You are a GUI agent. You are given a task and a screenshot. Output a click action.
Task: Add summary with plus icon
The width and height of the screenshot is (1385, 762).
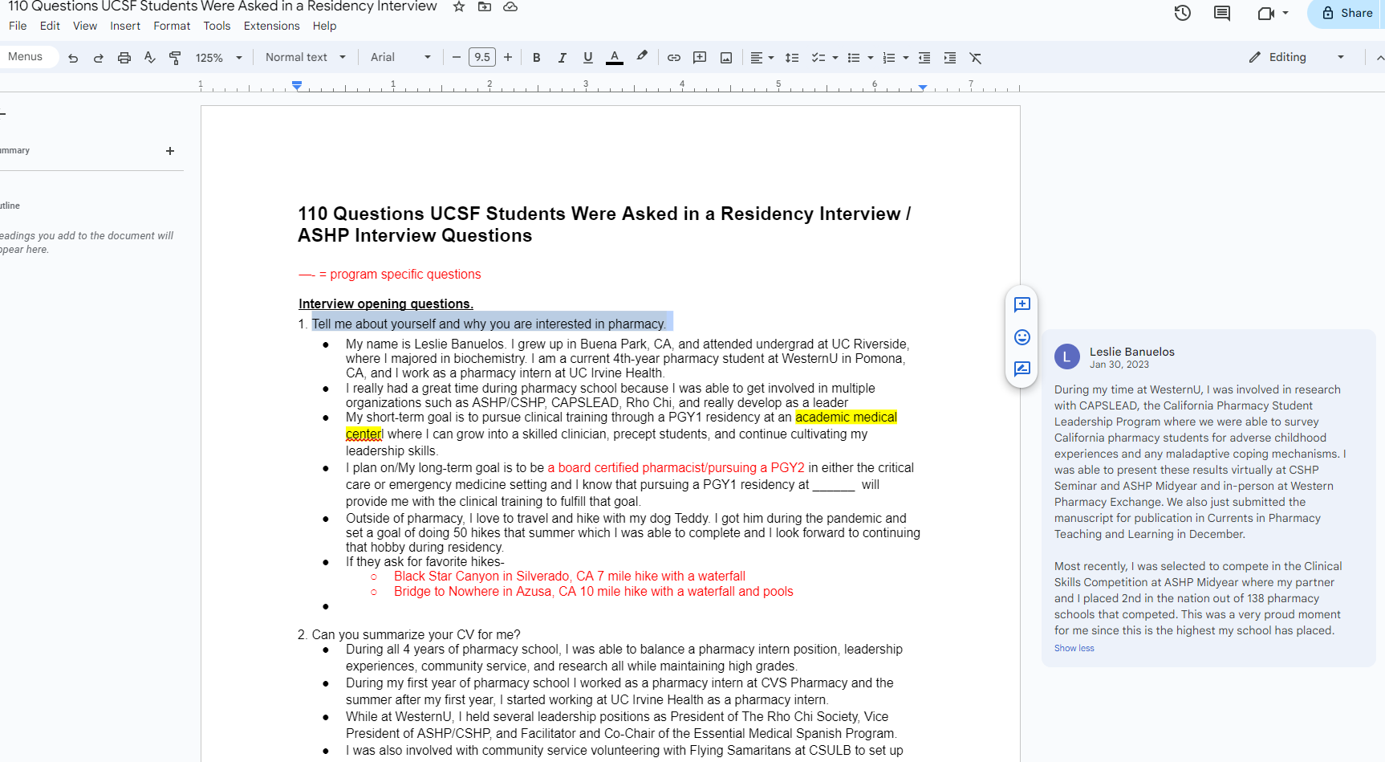[170, 151]
